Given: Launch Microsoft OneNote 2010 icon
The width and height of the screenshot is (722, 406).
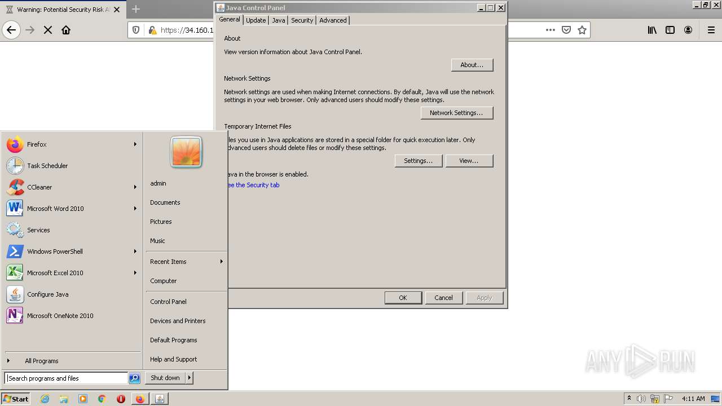Looking at the screenshot, I should (x=15, y=316).
